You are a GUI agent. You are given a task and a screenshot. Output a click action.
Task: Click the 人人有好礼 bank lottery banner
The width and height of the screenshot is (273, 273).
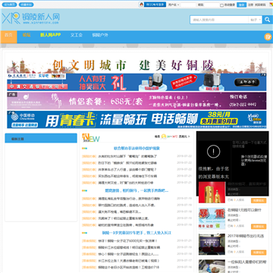(x=136, y=82)
